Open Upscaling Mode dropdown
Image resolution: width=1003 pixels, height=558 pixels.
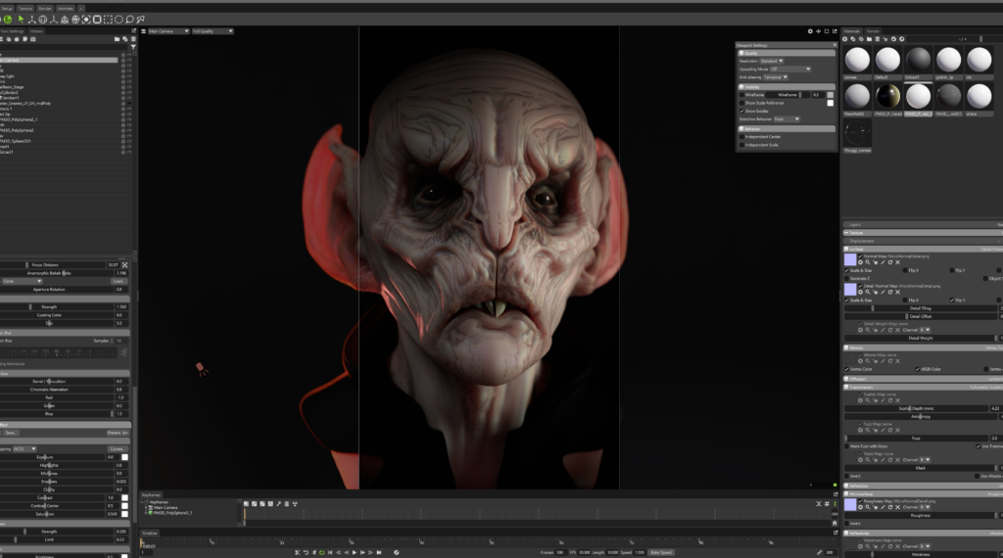pyautogui.click(x=790, y=70)
